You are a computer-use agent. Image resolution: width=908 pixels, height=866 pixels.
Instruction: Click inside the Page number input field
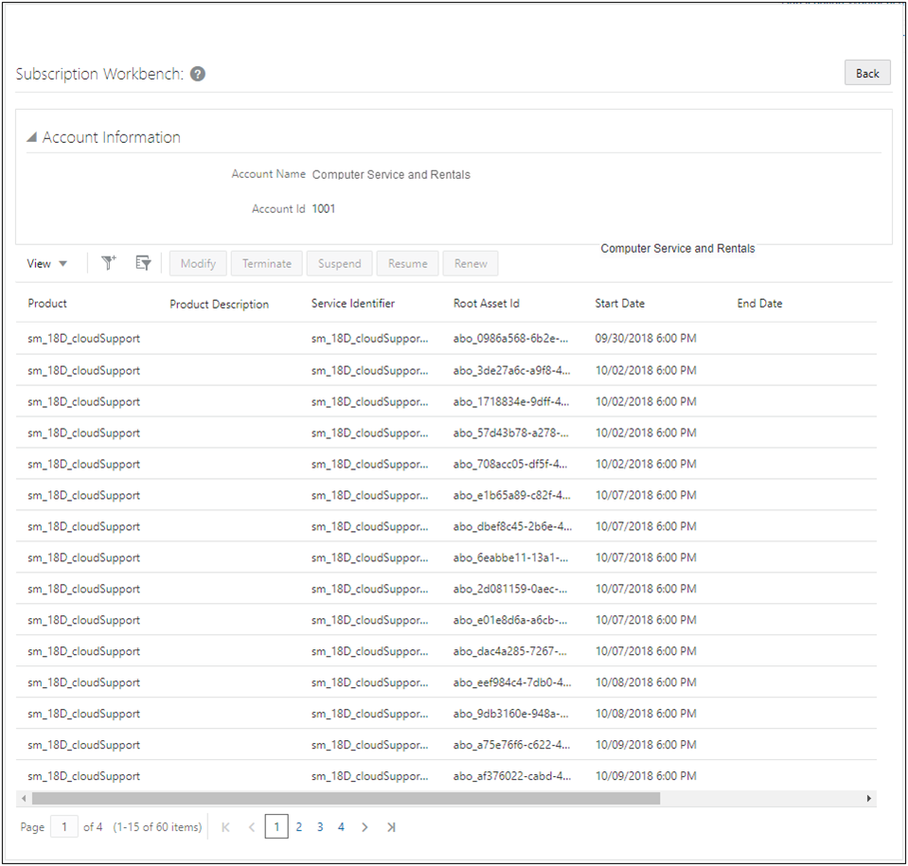pos(63,826)
